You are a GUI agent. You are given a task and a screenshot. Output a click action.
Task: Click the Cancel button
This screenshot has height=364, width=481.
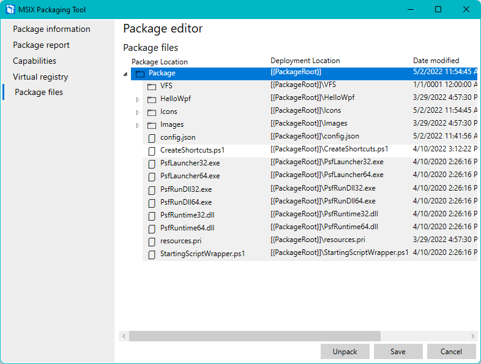(451, 351)
